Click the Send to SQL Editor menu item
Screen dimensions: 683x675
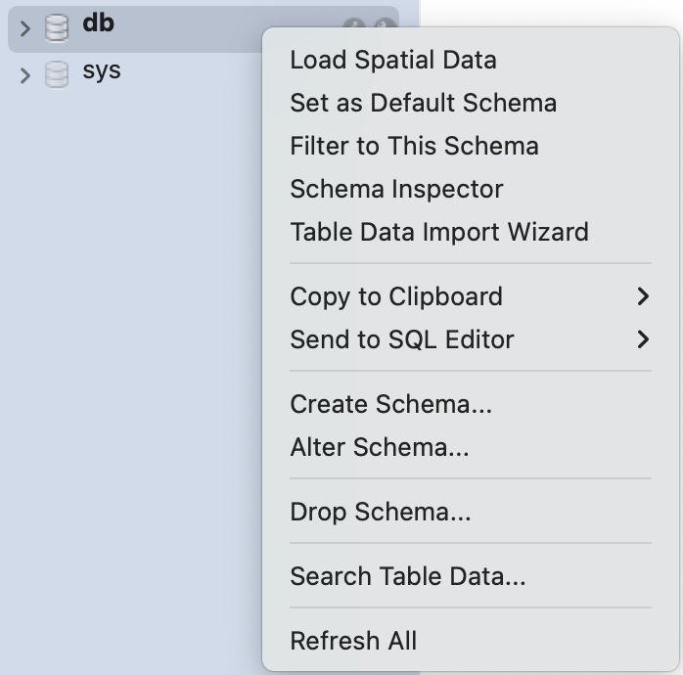click(471, 339)
